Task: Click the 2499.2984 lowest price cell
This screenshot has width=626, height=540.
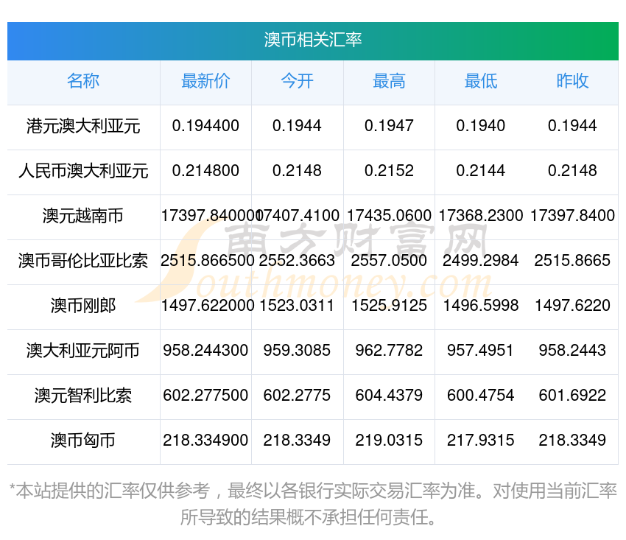Action: [x=480, y=261]
